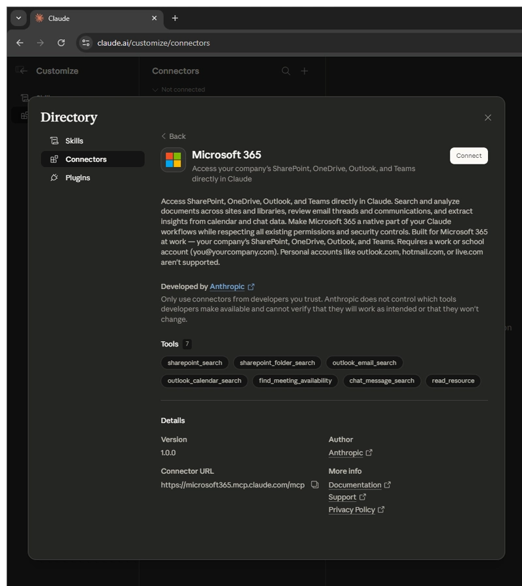Go Back to the connectors list
Screen dimensions: 522x586
pyautogui.click(x=174, y=136)
